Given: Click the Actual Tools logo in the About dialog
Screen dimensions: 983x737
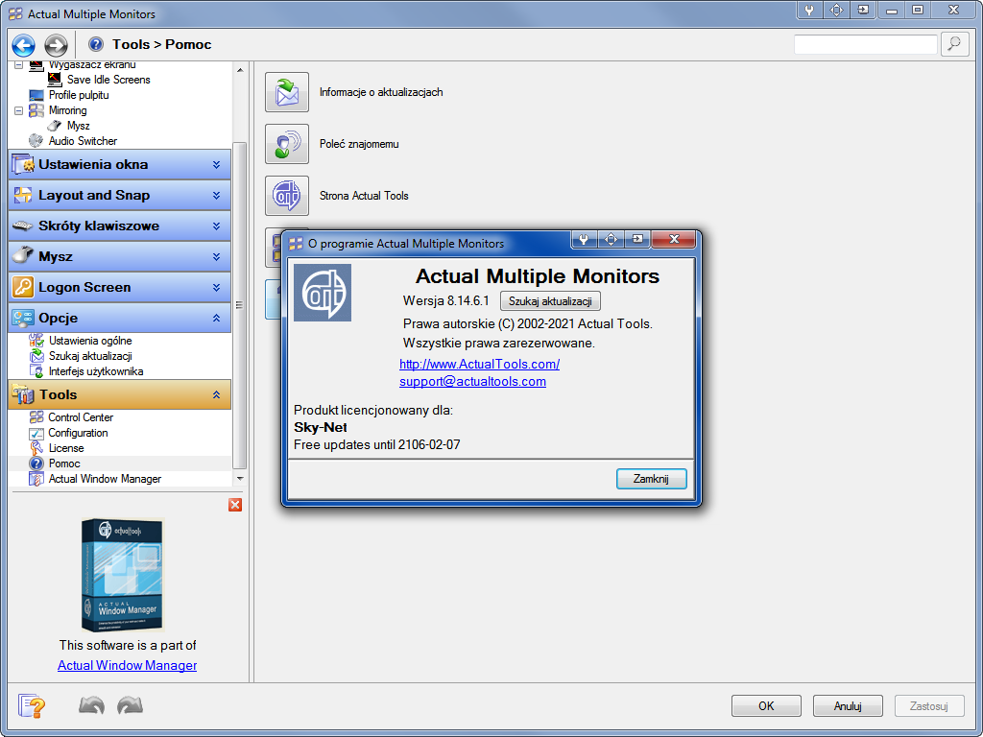Looking at the screenshot, I should coord(323,292).
